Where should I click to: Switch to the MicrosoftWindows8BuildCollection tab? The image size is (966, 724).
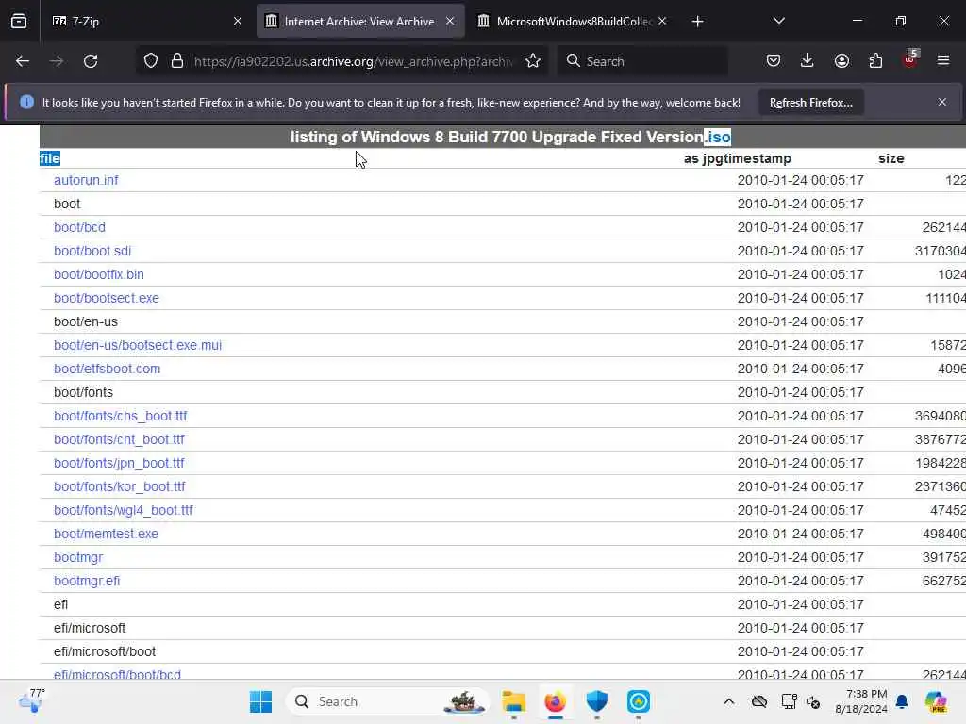pyautogui.click(x=573, y=21)
